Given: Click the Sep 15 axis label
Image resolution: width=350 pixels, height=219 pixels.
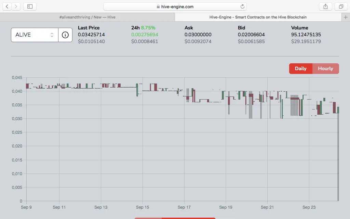Looking at the screenshot, I should [x=143, y=207].
